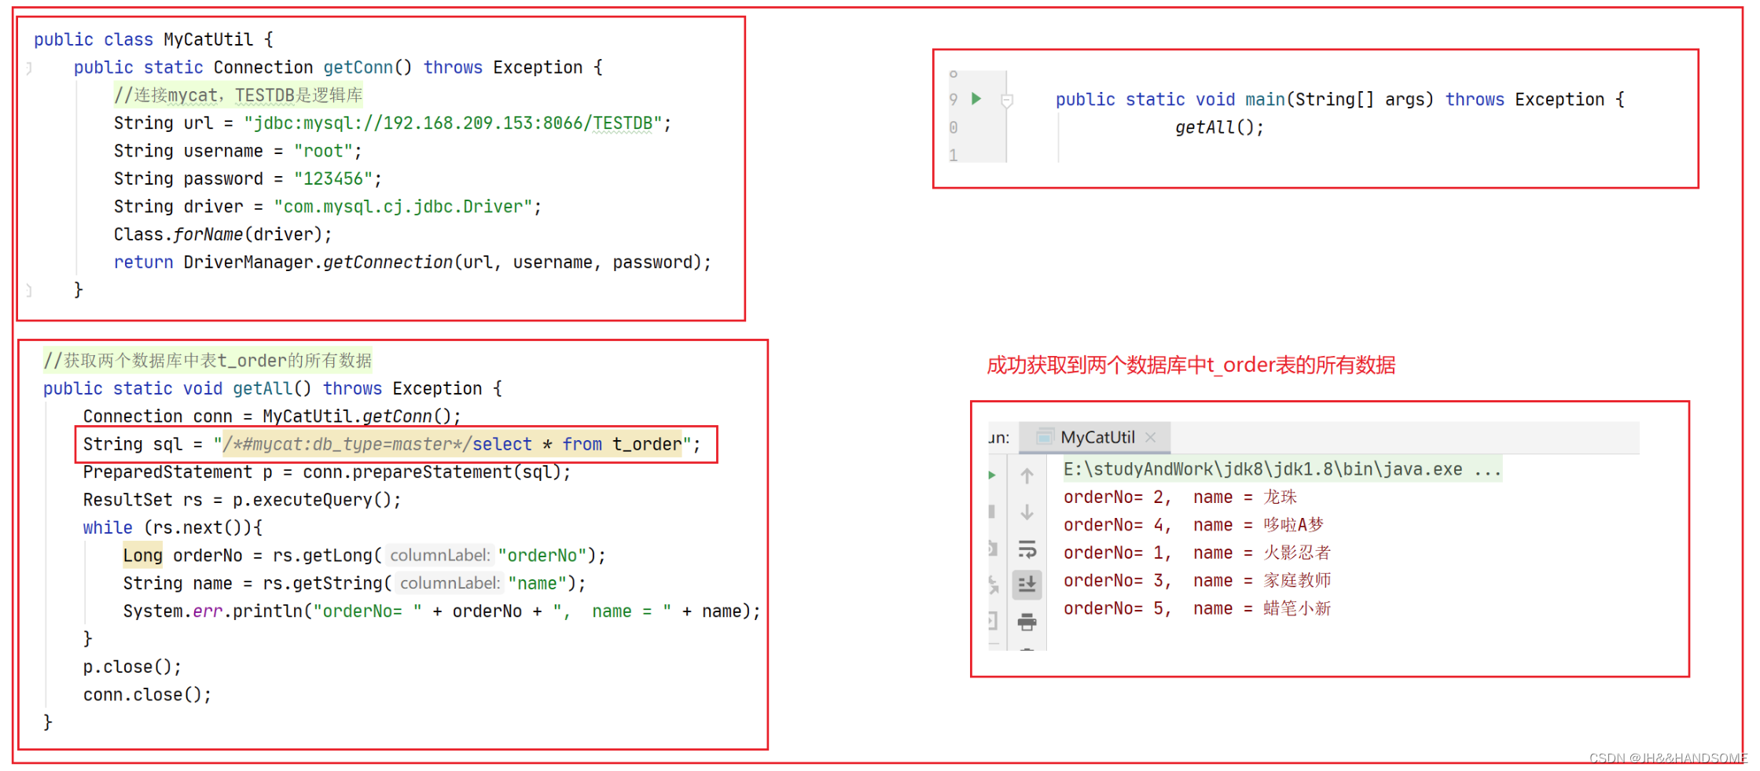The height and width of the screenshot is (771, 1760).
Task: Jump down the stack trace in Run panel
Action: 1027,512
